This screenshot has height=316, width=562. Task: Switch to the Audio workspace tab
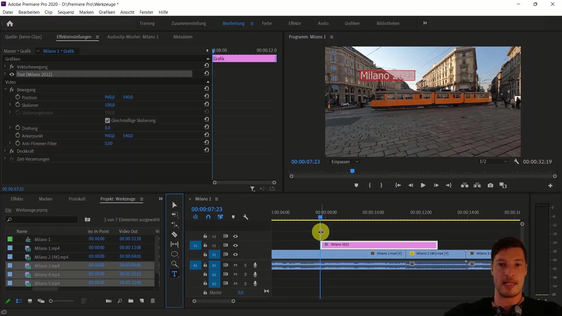pyautogui.click(x=323, y=23)
